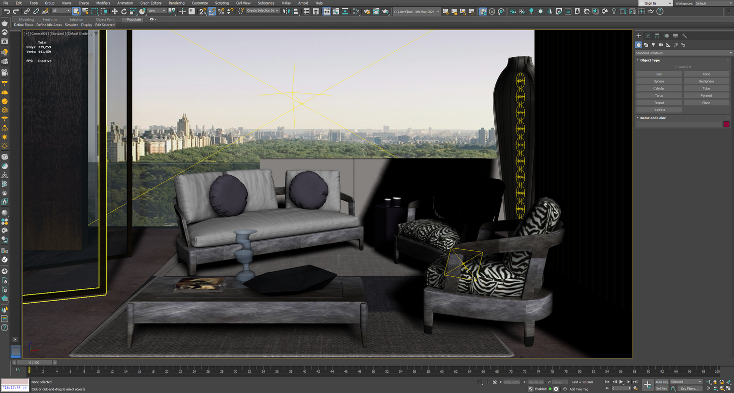Viewport: 734px width, 393px height.
Task: Toggle the AutoGrid checkbox
Action: (x=677, y=67)
